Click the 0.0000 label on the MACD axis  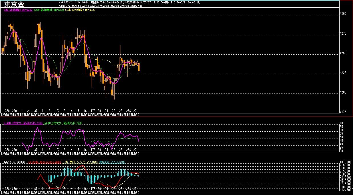click(345, 174)
